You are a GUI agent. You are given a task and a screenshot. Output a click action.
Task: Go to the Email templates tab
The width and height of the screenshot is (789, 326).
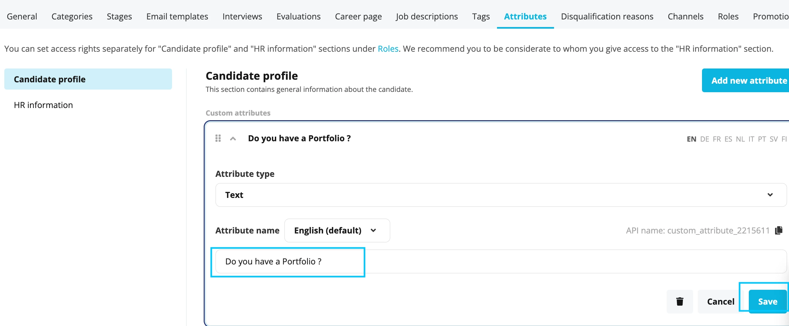click(x=177, y=16)
